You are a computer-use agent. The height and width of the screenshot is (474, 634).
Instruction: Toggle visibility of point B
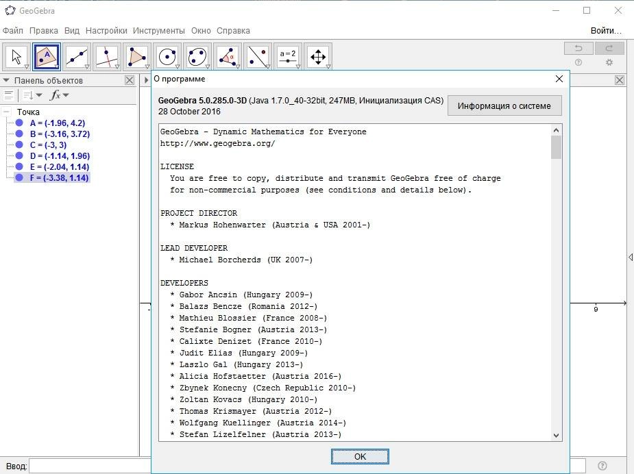pos(19,134)
